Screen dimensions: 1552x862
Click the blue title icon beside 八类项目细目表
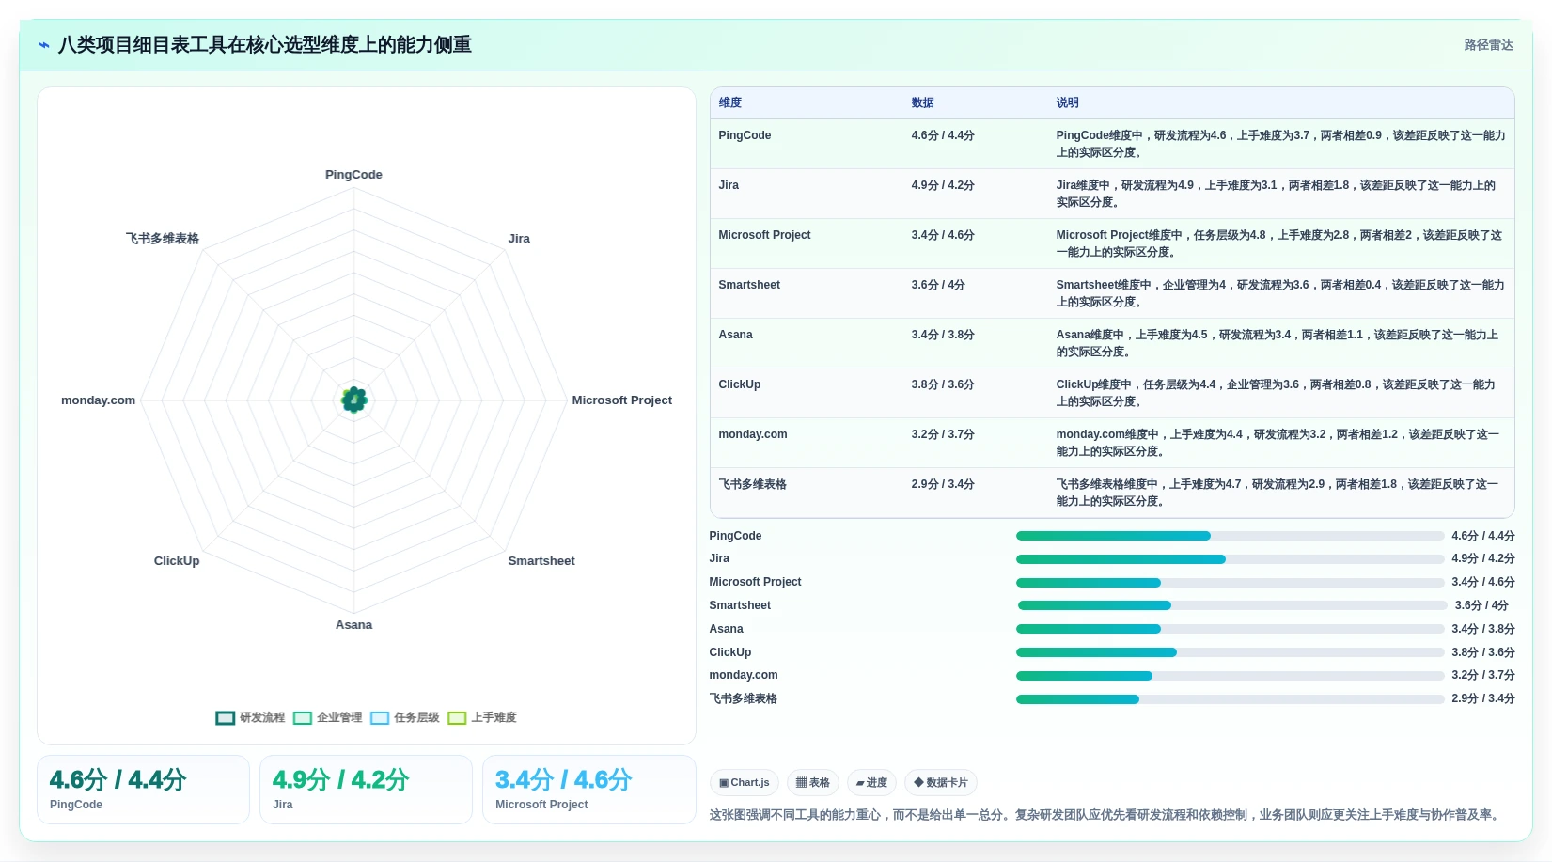pyautogui.click(x=44, y=45)
